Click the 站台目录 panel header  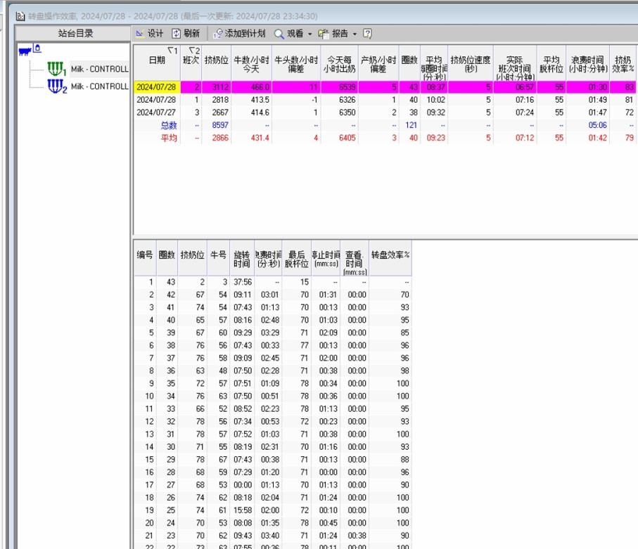pos(75,34)
